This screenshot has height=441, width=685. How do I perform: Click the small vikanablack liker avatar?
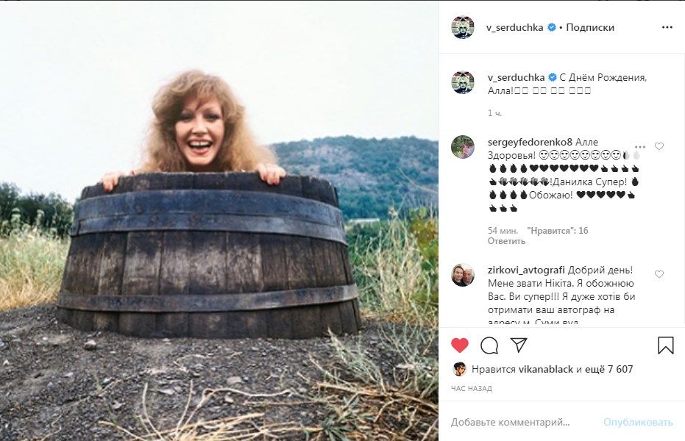point(458,369)
